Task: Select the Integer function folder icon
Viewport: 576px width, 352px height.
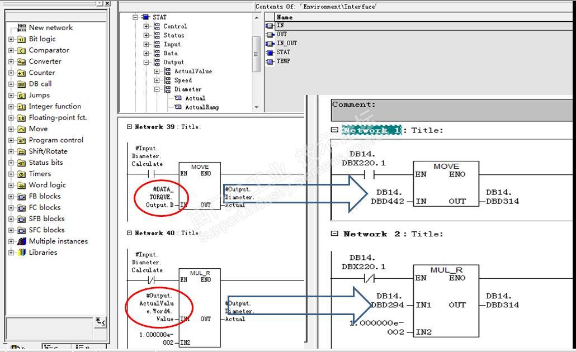Action: pyautogui.click(x=21, y=107)
